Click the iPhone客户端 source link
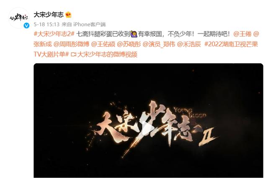This screenshot has height=182, width=268. pyautogui.click(x=89, y=24)
